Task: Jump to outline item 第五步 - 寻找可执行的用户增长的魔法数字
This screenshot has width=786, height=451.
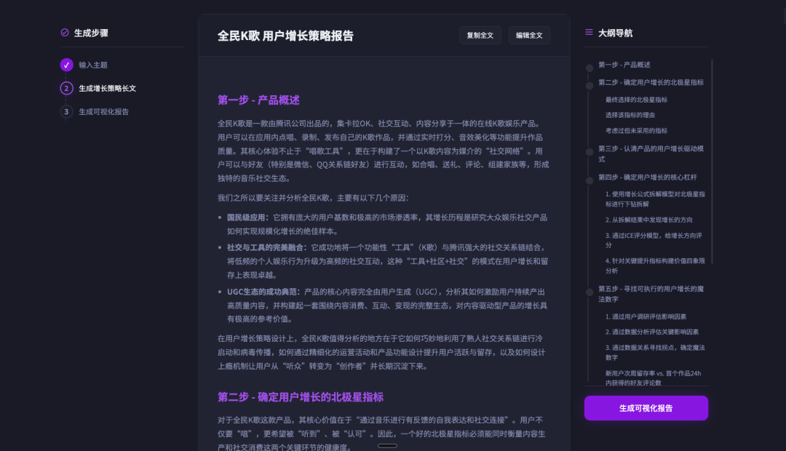Action: click(651, 294)
